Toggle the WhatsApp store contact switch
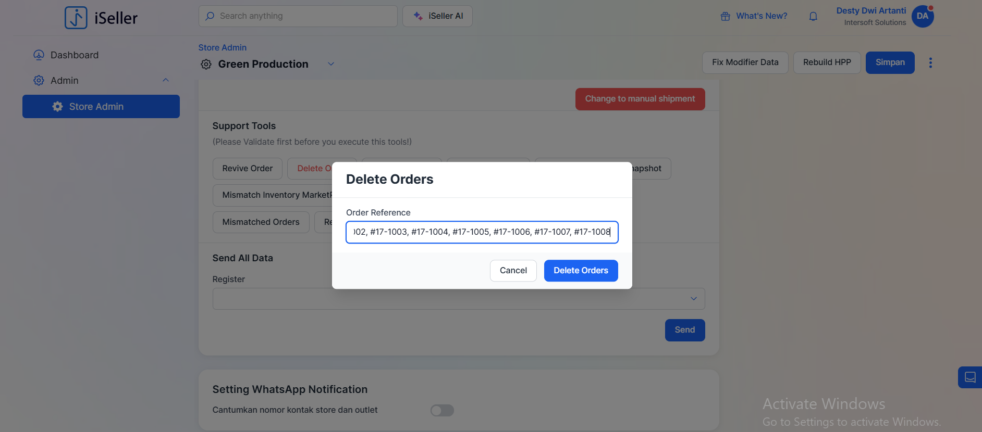982x432 pixels. 442,411
